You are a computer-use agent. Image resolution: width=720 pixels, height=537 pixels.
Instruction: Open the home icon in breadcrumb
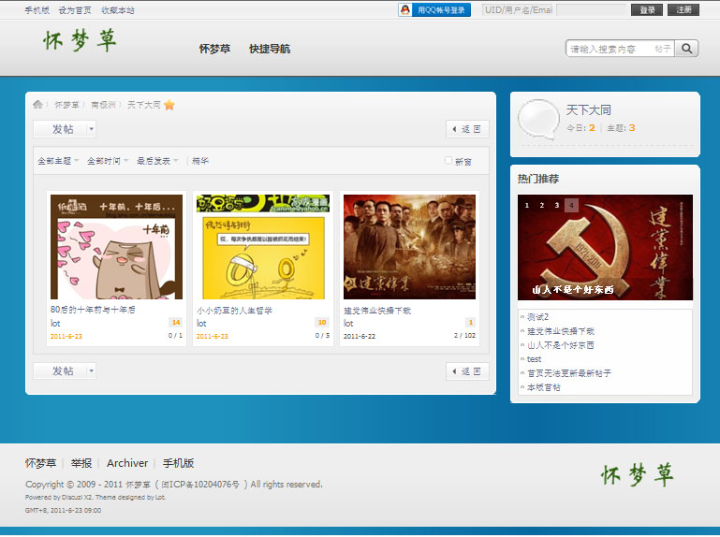37,105
